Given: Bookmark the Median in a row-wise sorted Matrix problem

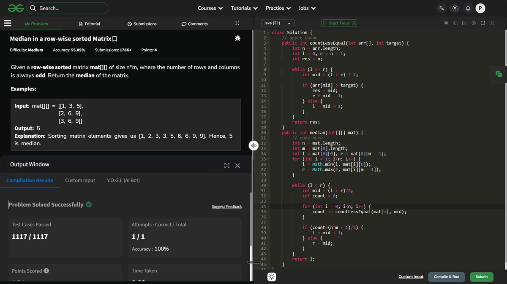Looking at the screenshot, I should pos(114,39).
